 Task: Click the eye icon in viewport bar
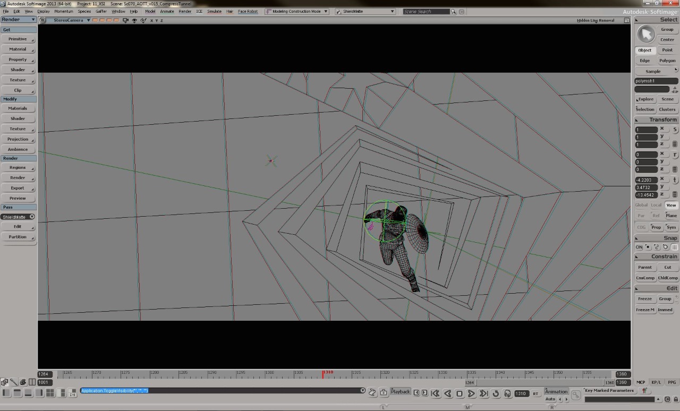click(134, 20)
